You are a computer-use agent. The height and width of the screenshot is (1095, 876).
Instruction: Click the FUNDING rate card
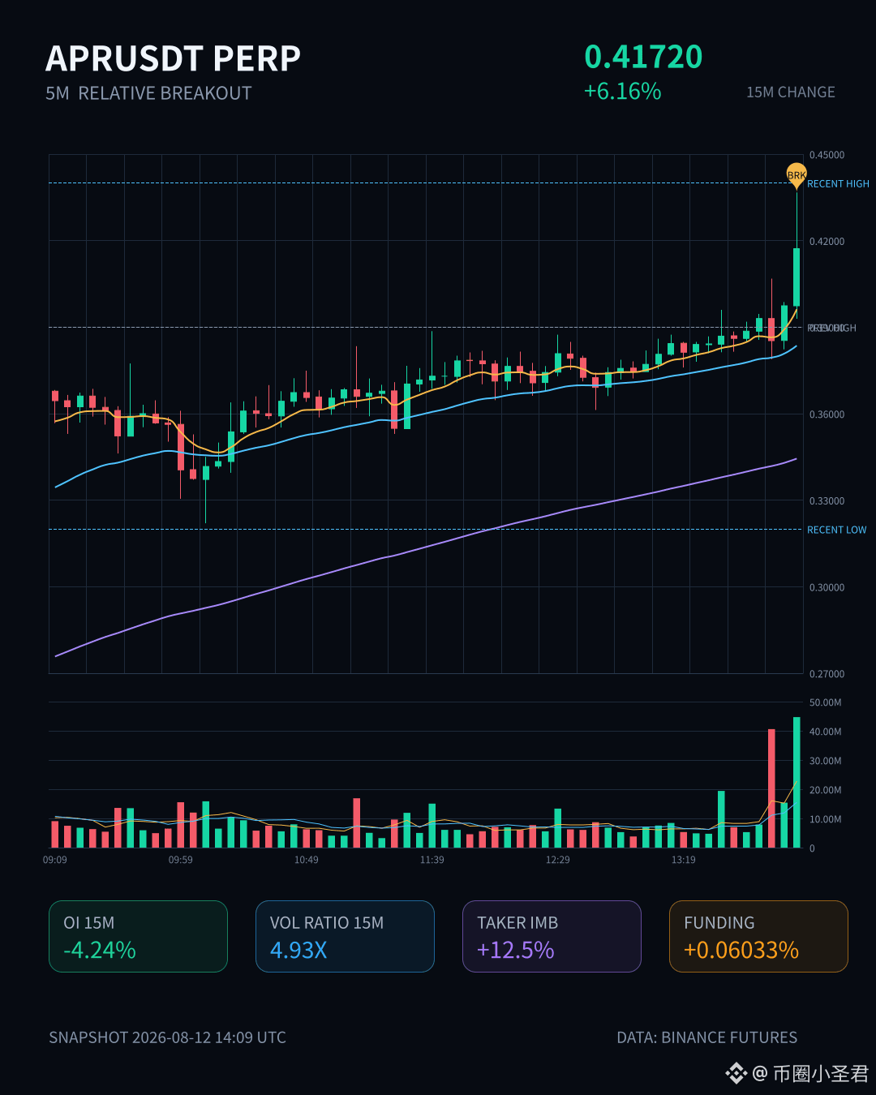(x=758, y=936)
